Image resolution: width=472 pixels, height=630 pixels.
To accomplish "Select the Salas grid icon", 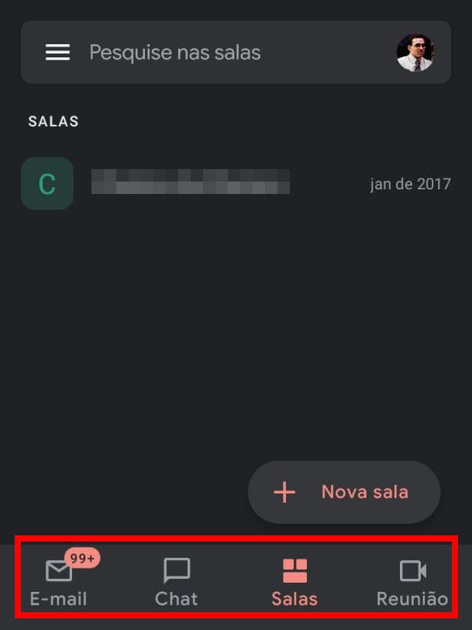I will point(295,570).
